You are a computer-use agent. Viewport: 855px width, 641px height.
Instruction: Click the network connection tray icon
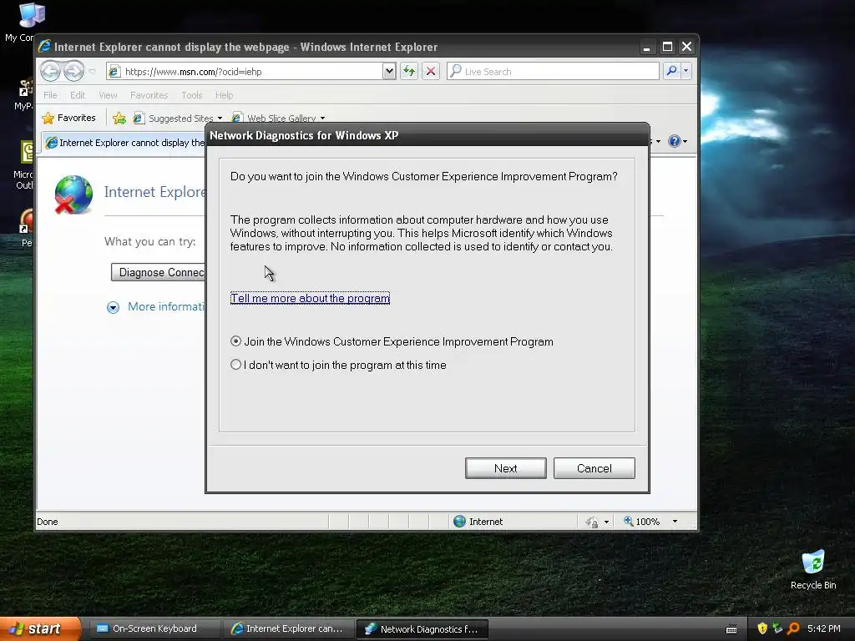pyautogui.click(x=777, y=628)
